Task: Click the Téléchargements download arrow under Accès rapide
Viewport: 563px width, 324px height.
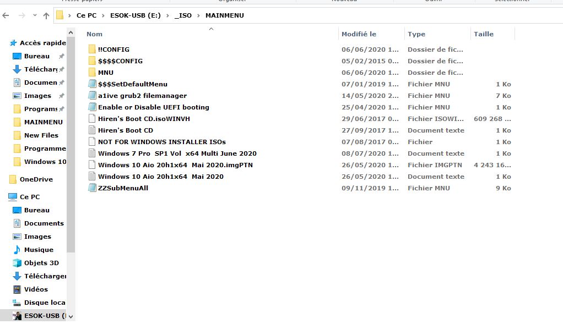Action: (17, 69)
